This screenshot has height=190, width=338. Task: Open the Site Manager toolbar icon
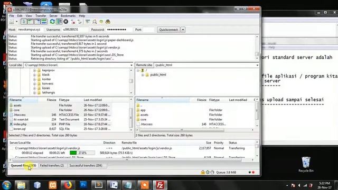pyautogui.click(x=12, y=22)
